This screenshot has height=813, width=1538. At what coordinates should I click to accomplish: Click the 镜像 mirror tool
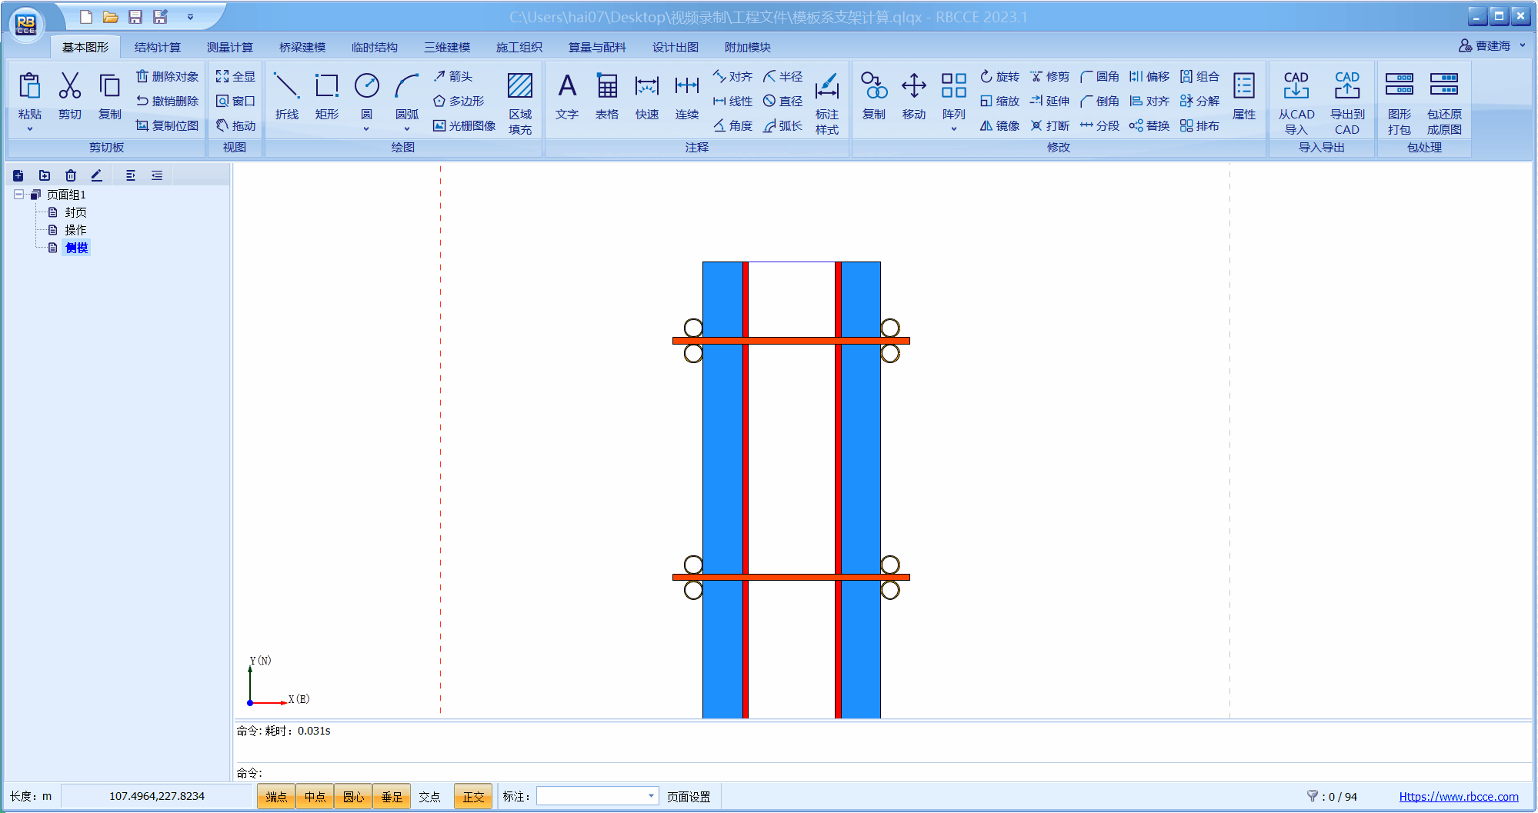click(x=999, y=125)
